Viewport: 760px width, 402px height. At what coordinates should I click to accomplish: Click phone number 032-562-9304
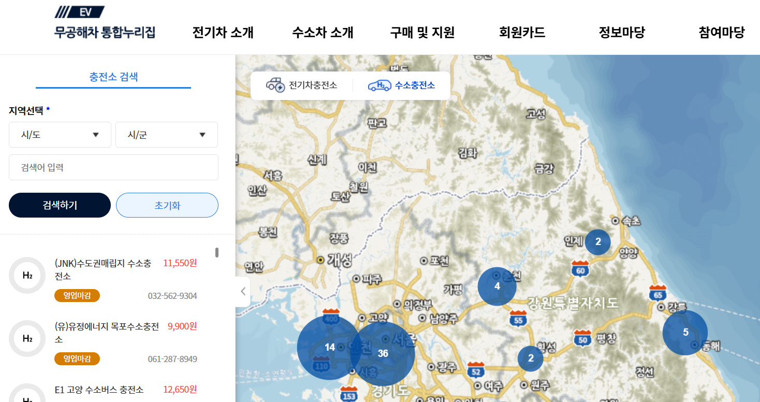click(x=172, y=296)
